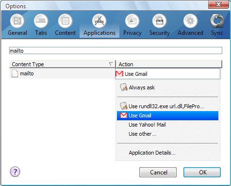The image size is (231, 186).
Task: Sort by Content Type column arrow
Action: click(x=111, y=64)
